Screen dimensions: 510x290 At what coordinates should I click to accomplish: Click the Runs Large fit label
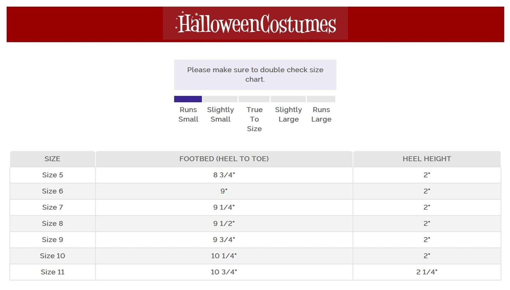[321, 114]
